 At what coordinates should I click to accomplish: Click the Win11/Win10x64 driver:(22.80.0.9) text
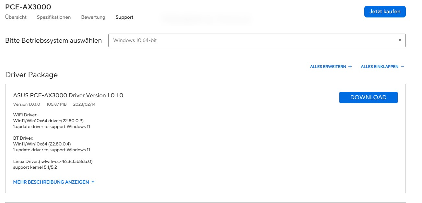coord(48,121)
